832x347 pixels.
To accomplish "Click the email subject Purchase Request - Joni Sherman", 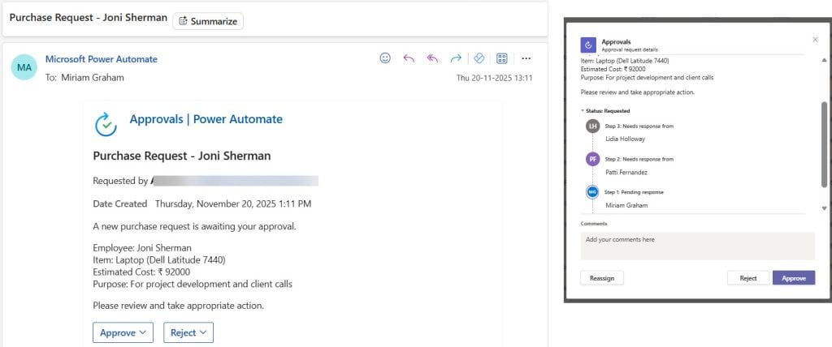I will pyautogui.click(x=88, y=18).
